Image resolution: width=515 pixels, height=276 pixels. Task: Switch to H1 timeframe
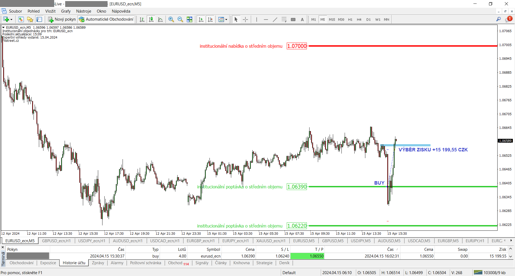pyautogui.click(x=350, y=19)
